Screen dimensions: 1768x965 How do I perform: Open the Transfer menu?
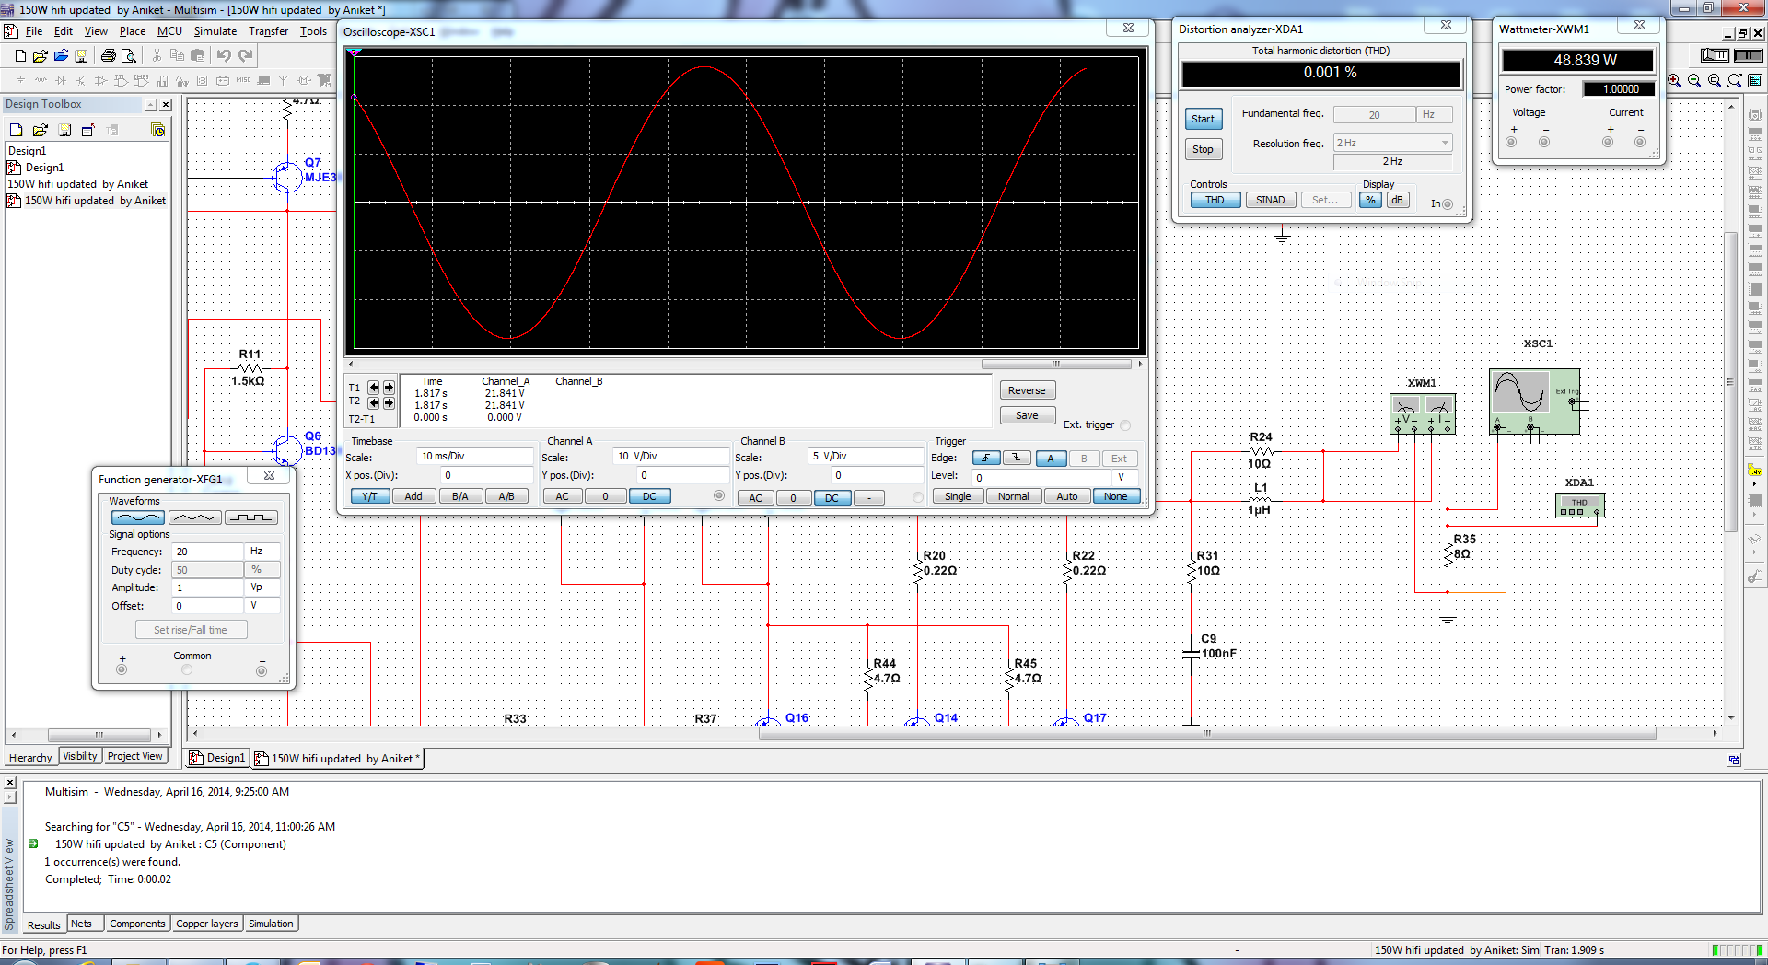pyautogui.click(x=268, y=31)
